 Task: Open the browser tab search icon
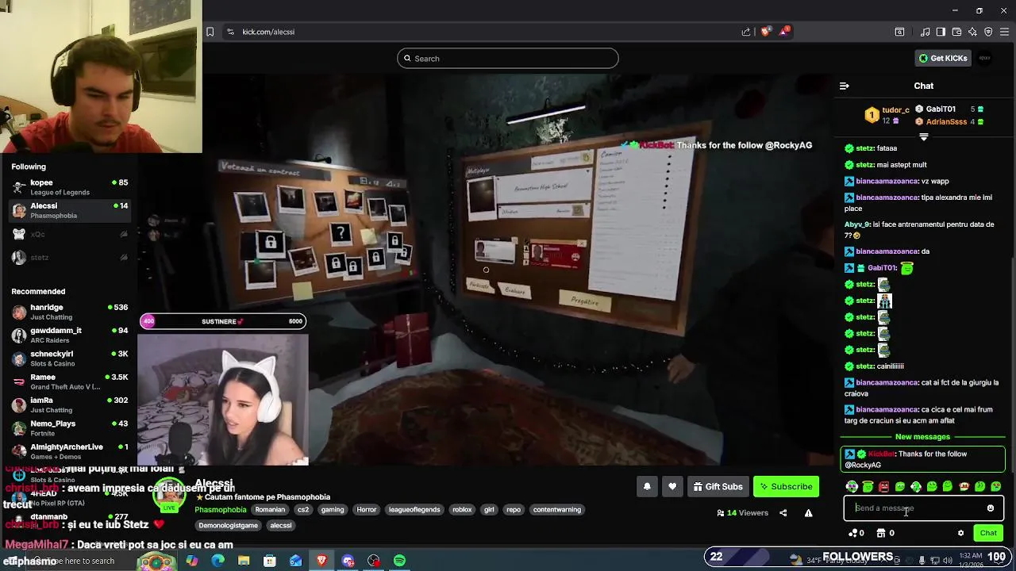(899, 32)
